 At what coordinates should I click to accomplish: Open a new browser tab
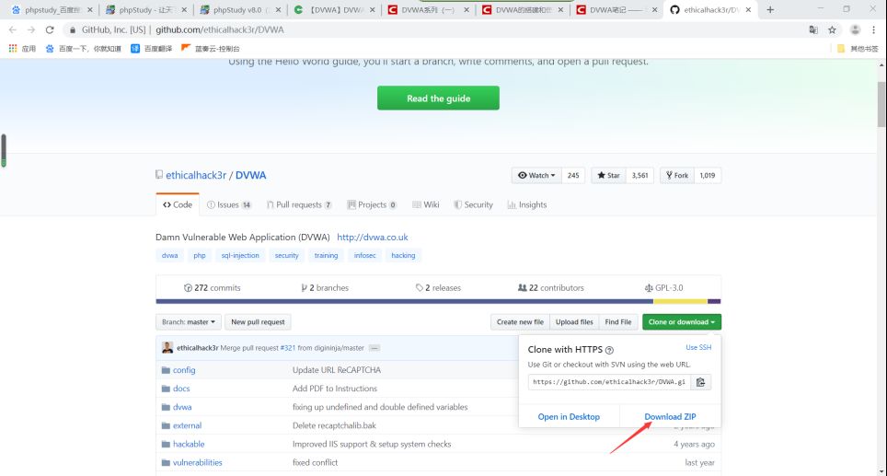(x=770, y=9)
